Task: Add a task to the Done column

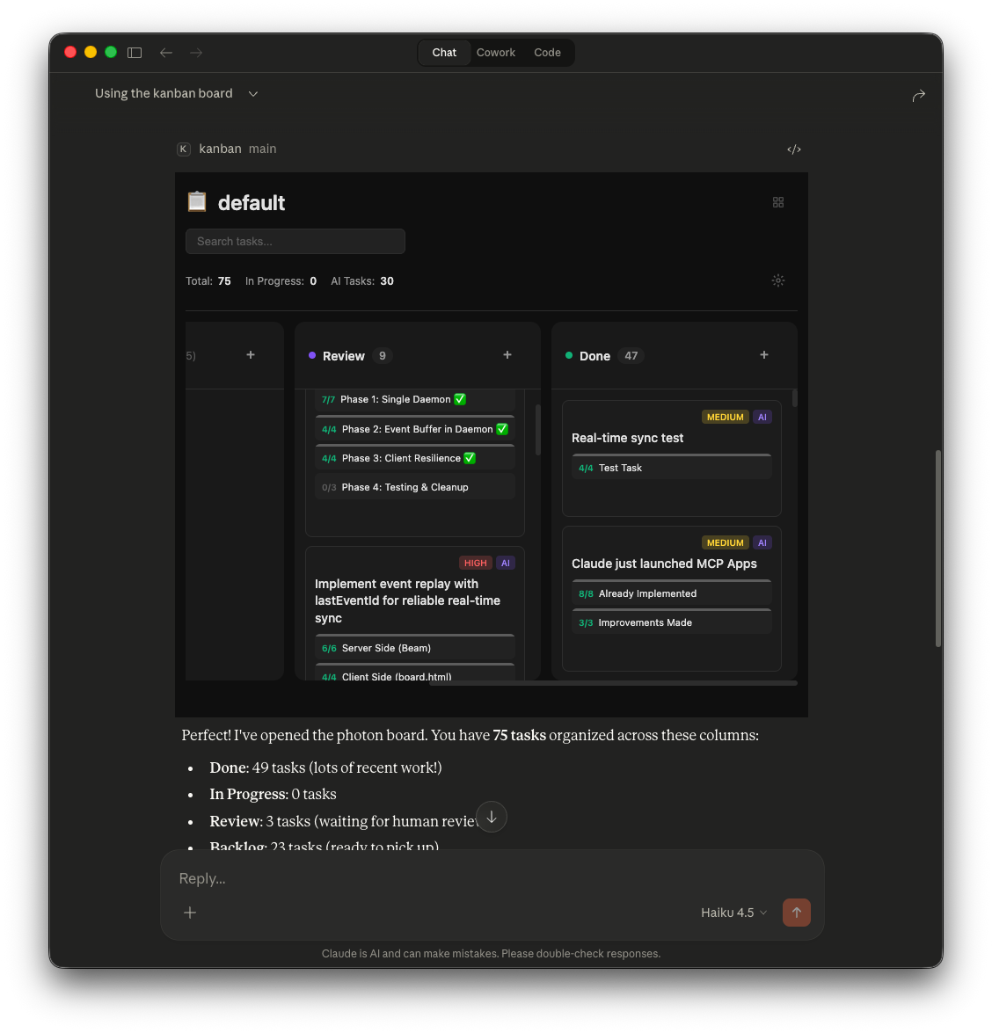Action: click(x=763, y=355)
